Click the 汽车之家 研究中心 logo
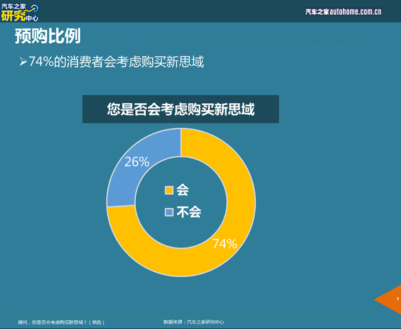The height and width of the screenshot is (329, 401). coord(20,11)
